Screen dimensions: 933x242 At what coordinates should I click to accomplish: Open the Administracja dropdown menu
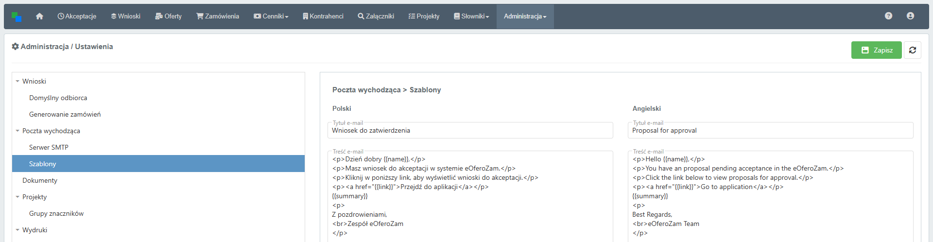coord(525,17)
